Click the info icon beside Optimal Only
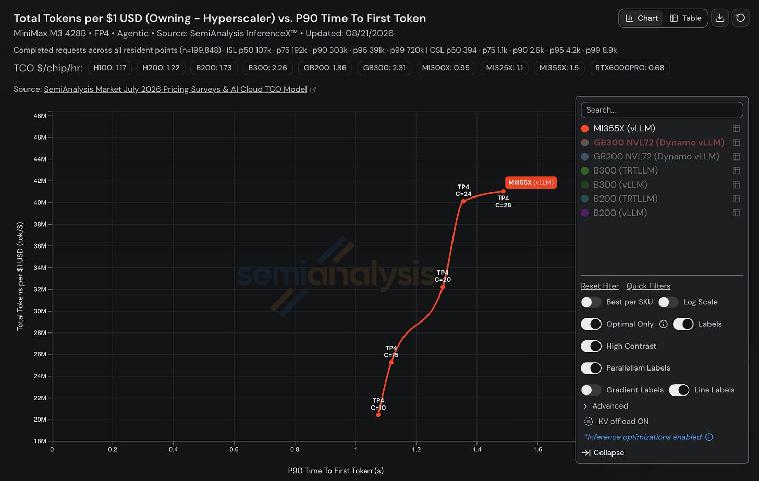Image resolution: width=759 pixels, height=481 pixels. [664, 324]
